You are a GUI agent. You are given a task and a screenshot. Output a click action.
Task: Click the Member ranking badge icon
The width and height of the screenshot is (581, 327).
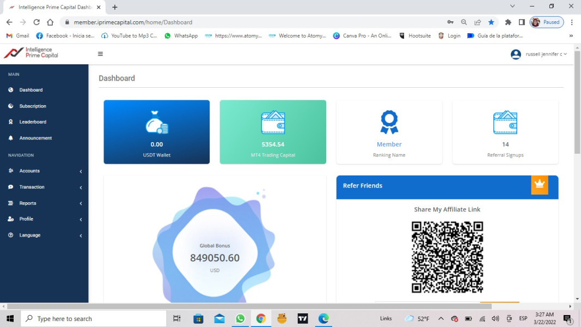389,122
